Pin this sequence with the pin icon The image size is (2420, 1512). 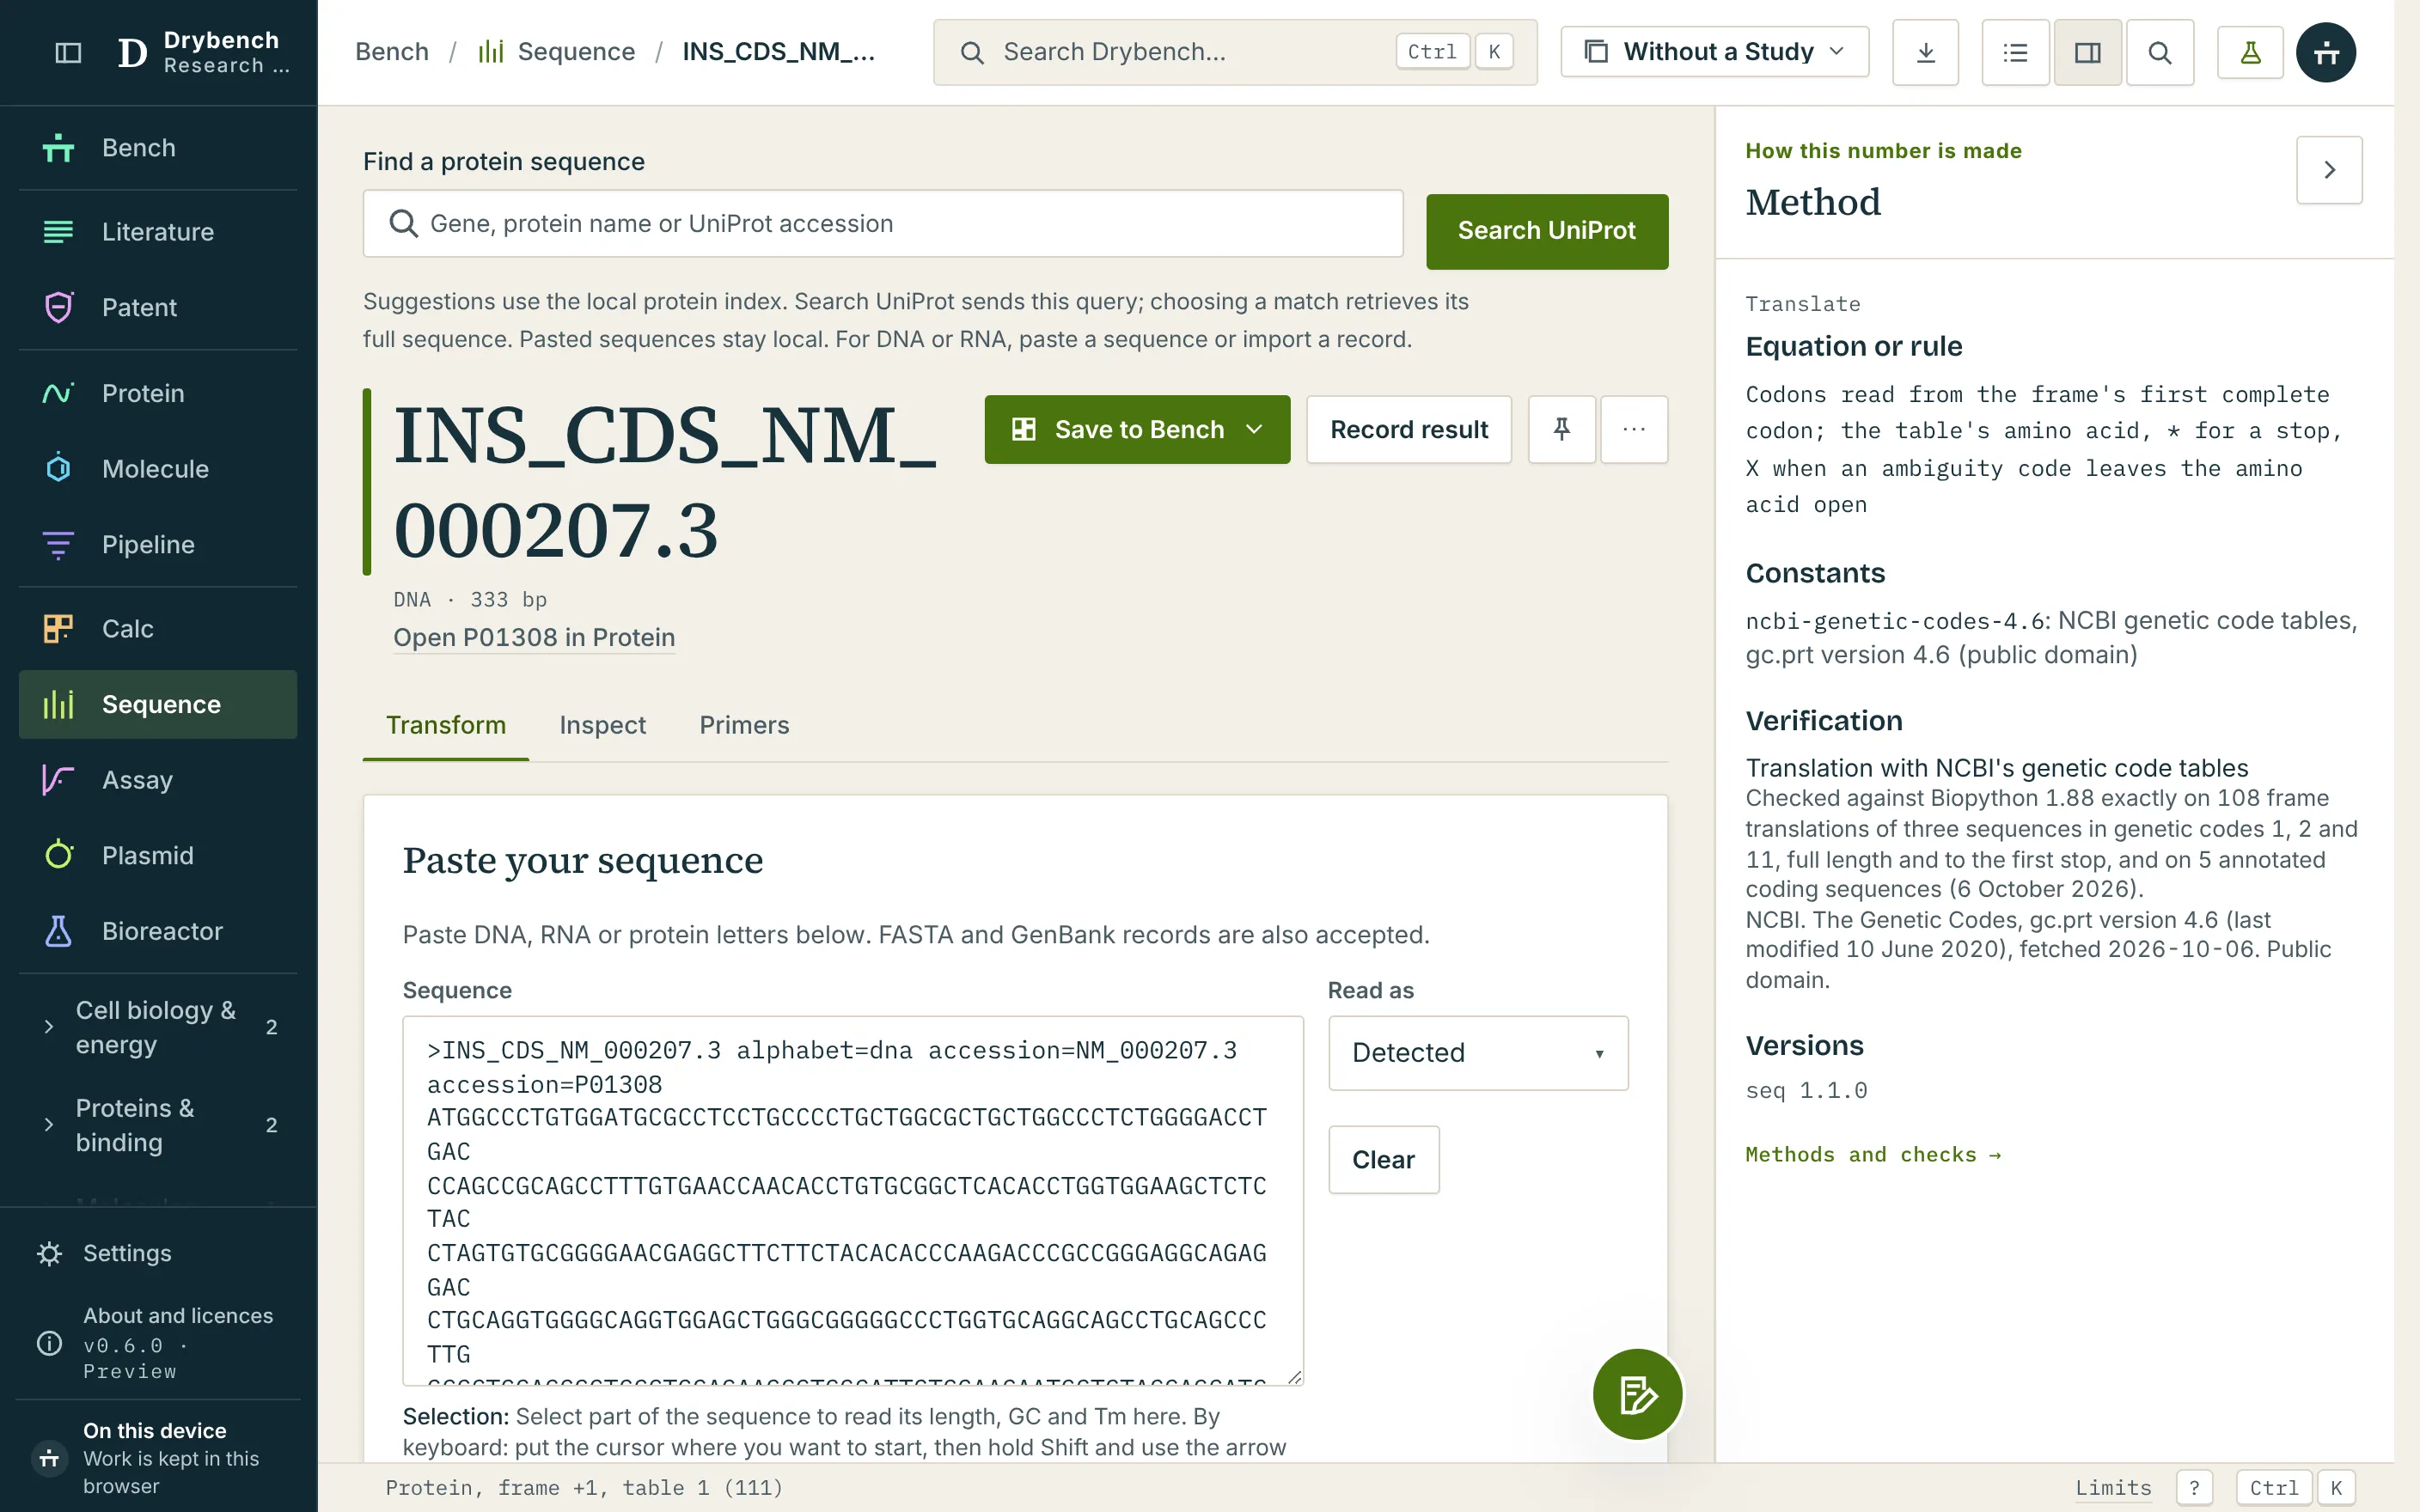[x=1561, y=429]
